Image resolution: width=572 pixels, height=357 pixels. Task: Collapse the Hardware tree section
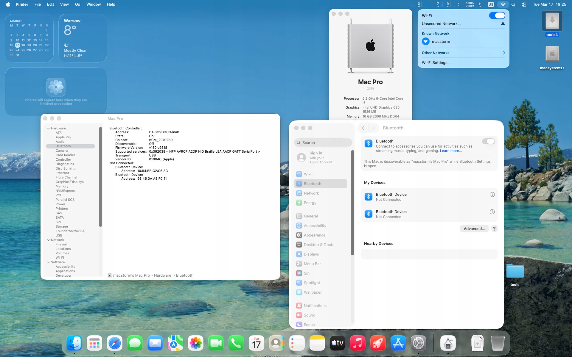pos(48,129)
